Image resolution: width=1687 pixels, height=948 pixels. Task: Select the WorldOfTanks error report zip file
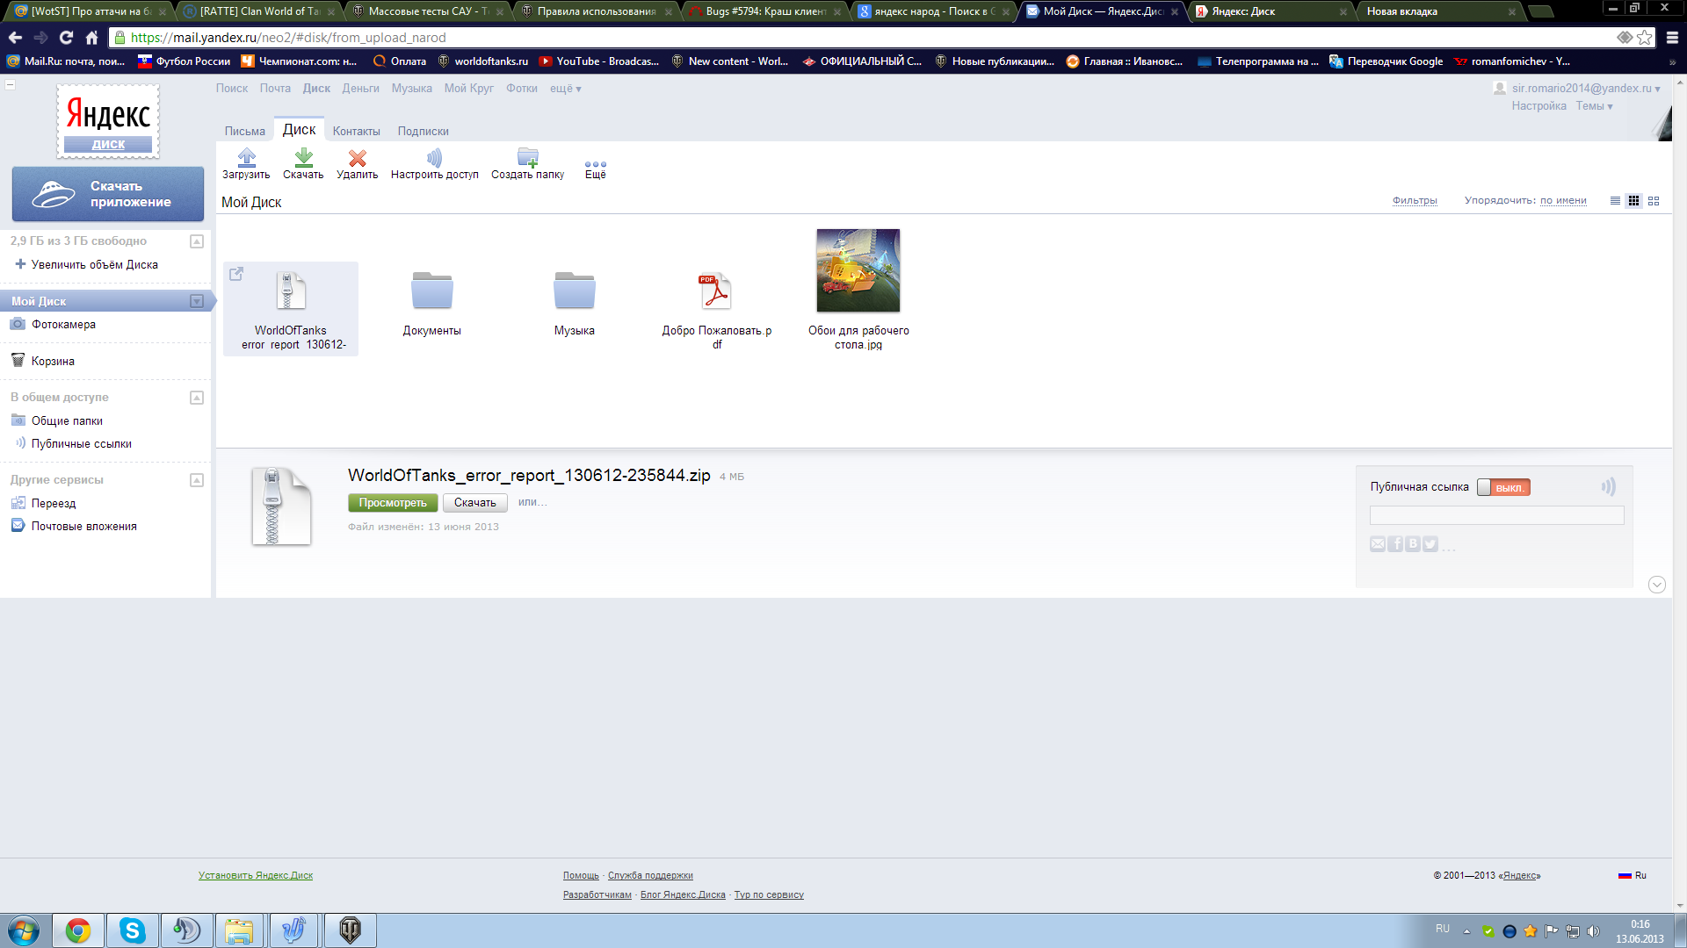(291, 309)
